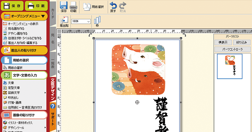The height and width of the screenshot is (132, 252).
Task: Click the 用紙の選択 item with magnifier icon
Action: point(13,68)
